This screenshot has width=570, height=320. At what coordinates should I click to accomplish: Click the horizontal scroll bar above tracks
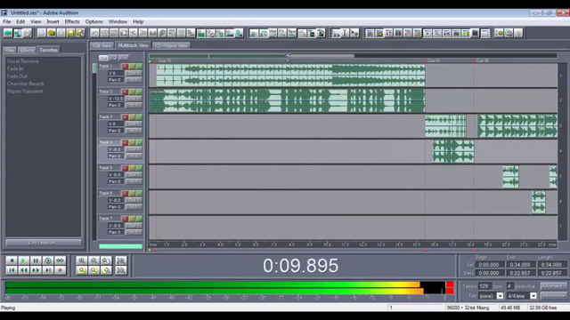click(x=353, y=56)
